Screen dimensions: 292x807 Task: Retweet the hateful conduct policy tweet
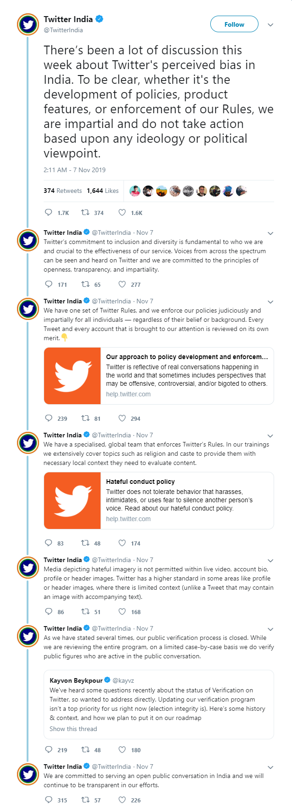[x=85, y=543]
